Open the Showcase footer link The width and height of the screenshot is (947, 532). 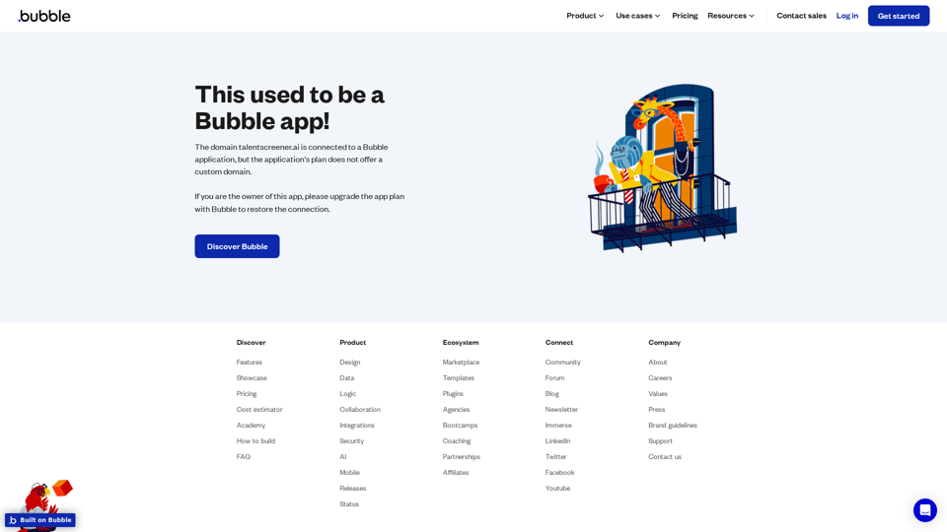[252, 377]
